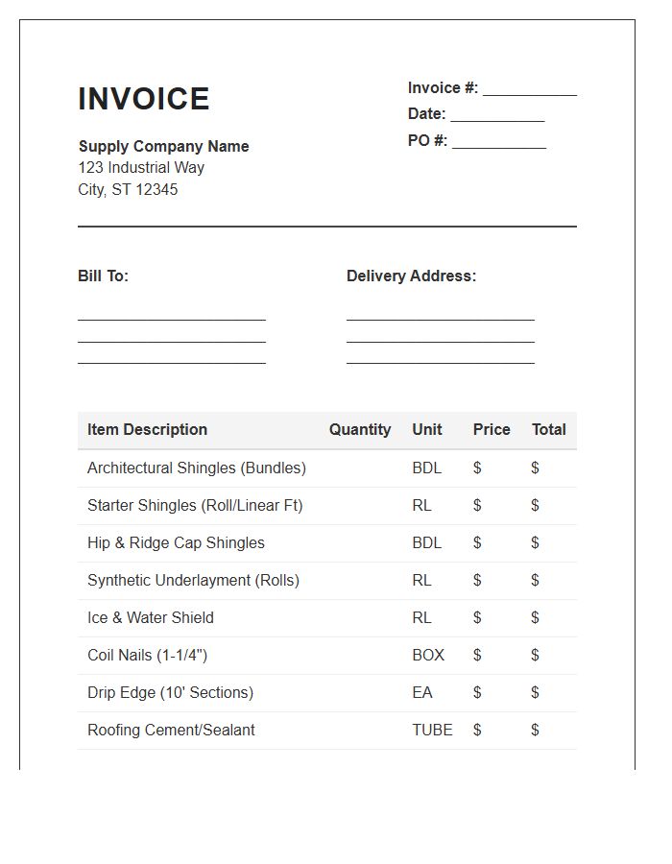Click Quantity cell in Starter Shingles row
This screenshot has height=864, width=672.
(x=361, y=506)
